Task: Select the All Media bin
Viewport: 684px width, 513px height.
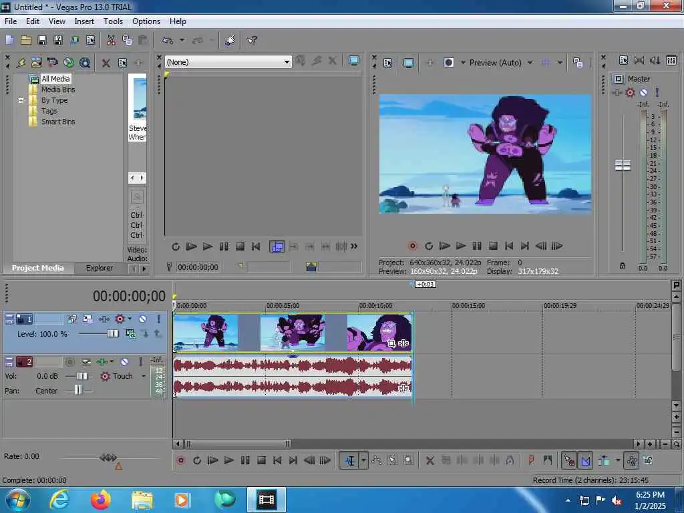Action: pyautogui.click(x=55, y=79)
